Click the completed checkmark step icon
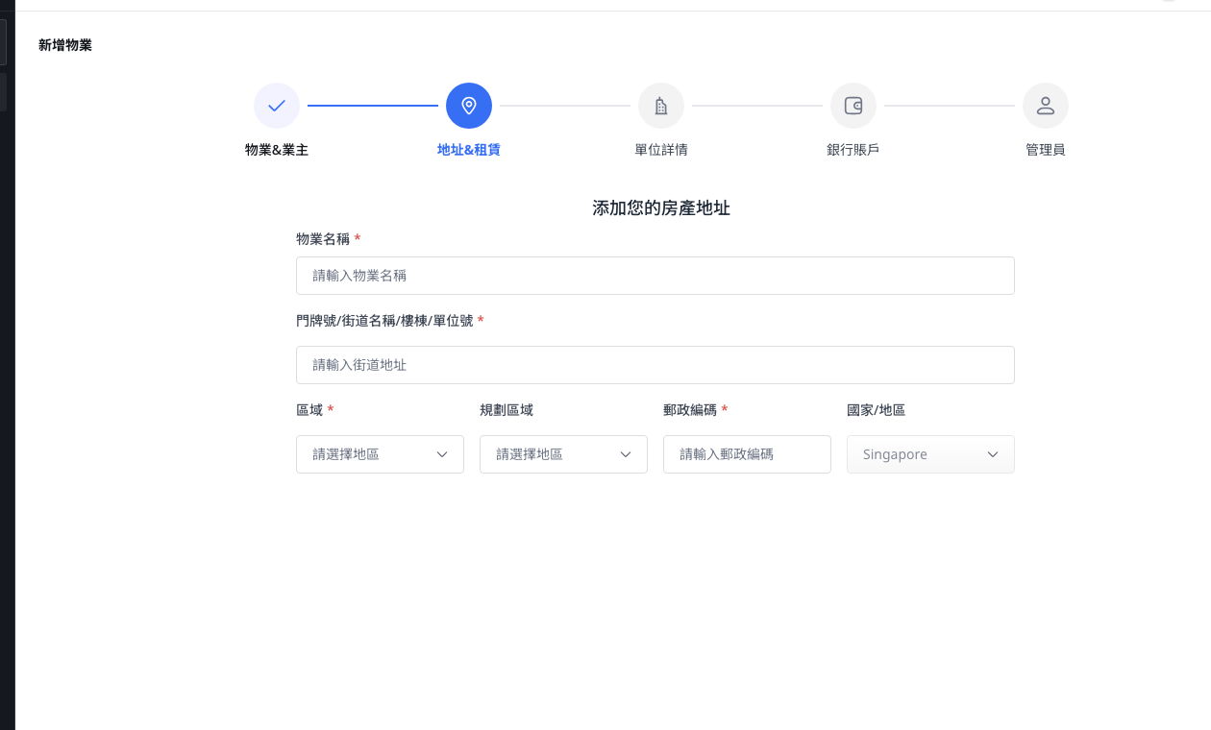The image size is (1211, 730). point(277,106)
